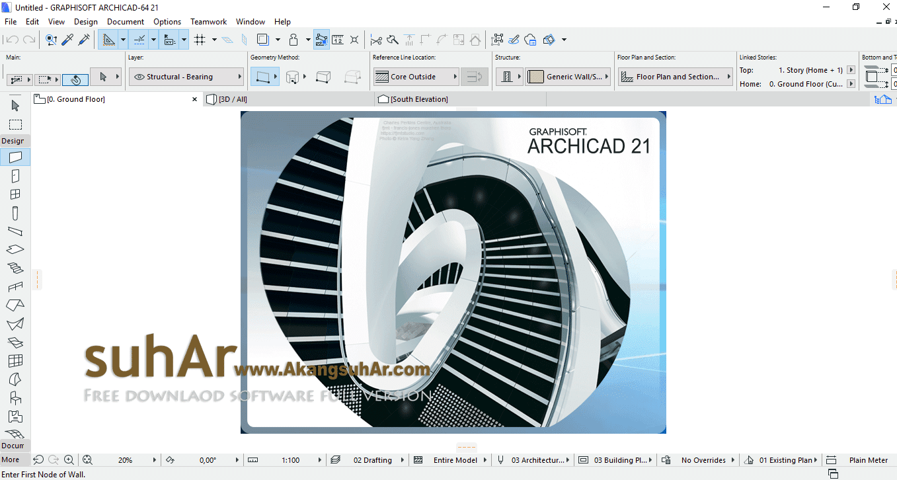Click the Zoom In magnifier in bottom bar

(x=69, y=460)
